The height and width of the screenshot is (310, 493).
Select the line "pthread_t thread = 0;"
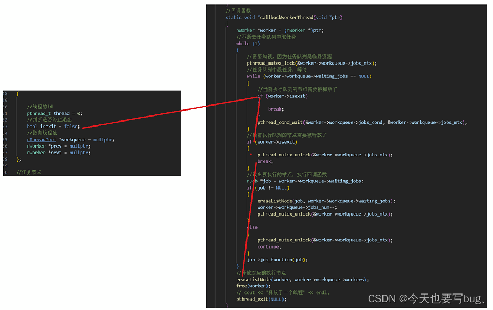point(54,113)
